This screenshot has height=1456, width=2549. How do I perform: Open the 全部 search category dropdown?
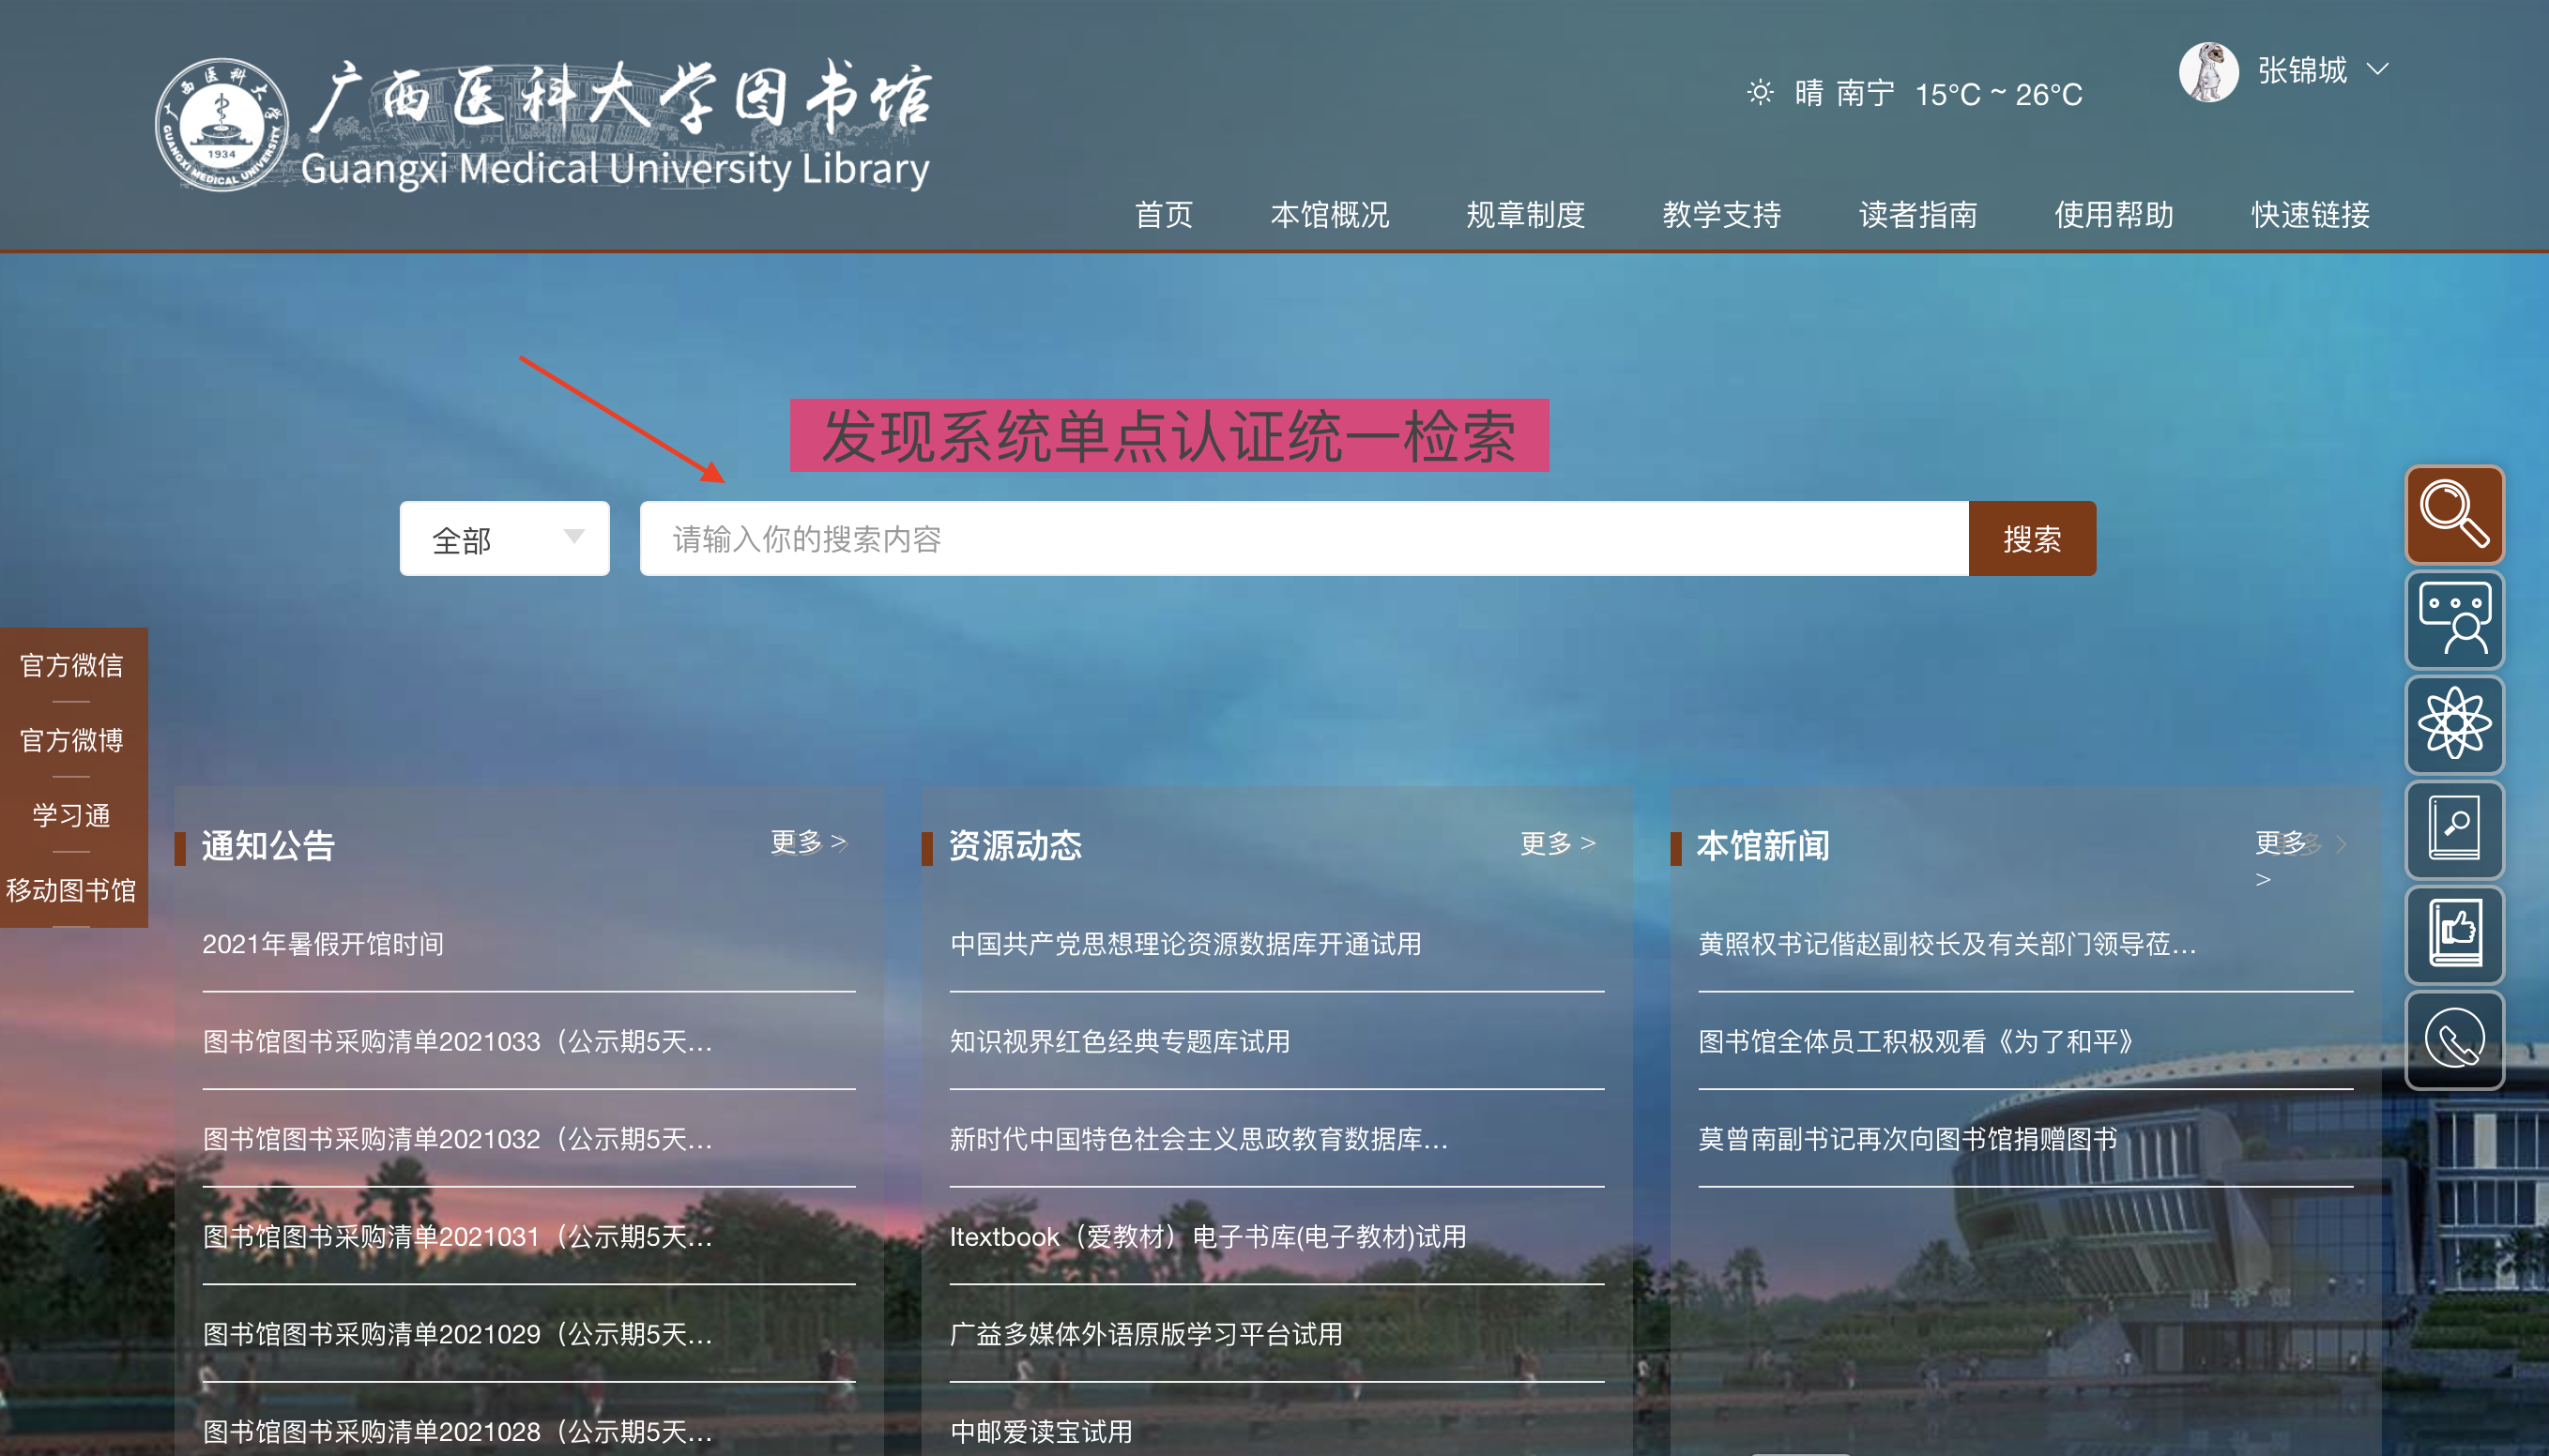point(504,539)
